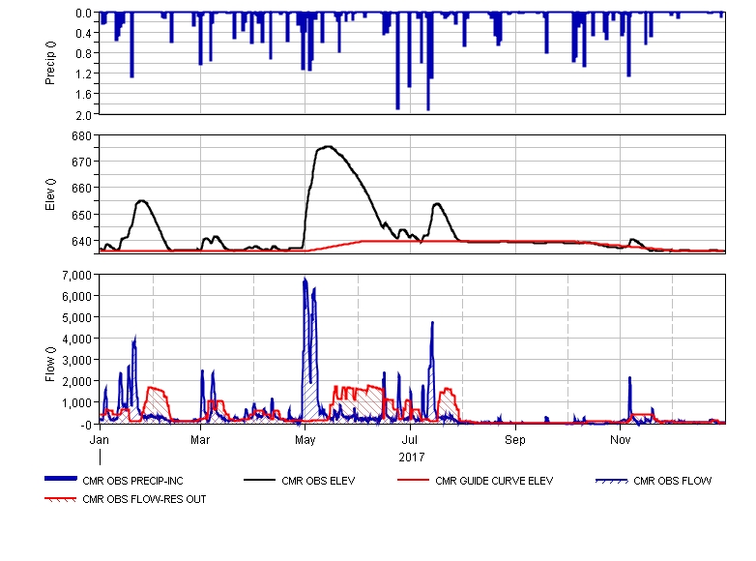Click the May elevation peak near 675
This screenshot has height=561, width=756.
(x=328, y=147)
